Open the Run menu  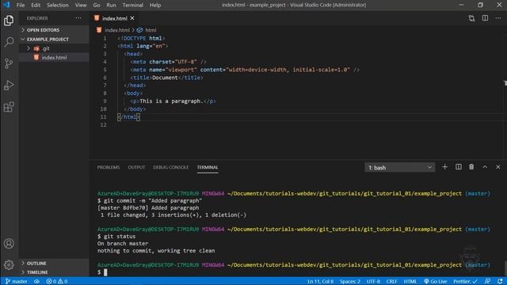point(111,5)
